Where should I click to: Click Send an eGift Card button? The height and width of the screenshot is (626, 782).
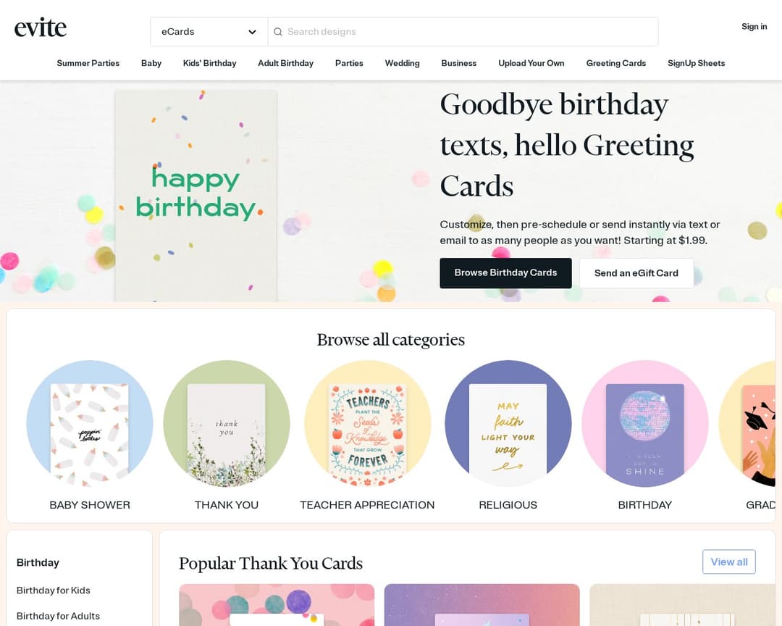coord(636,273)
